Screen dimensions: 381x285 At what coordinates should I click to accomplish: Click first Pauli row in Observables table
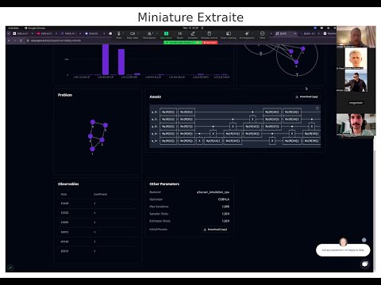[98, 203]
